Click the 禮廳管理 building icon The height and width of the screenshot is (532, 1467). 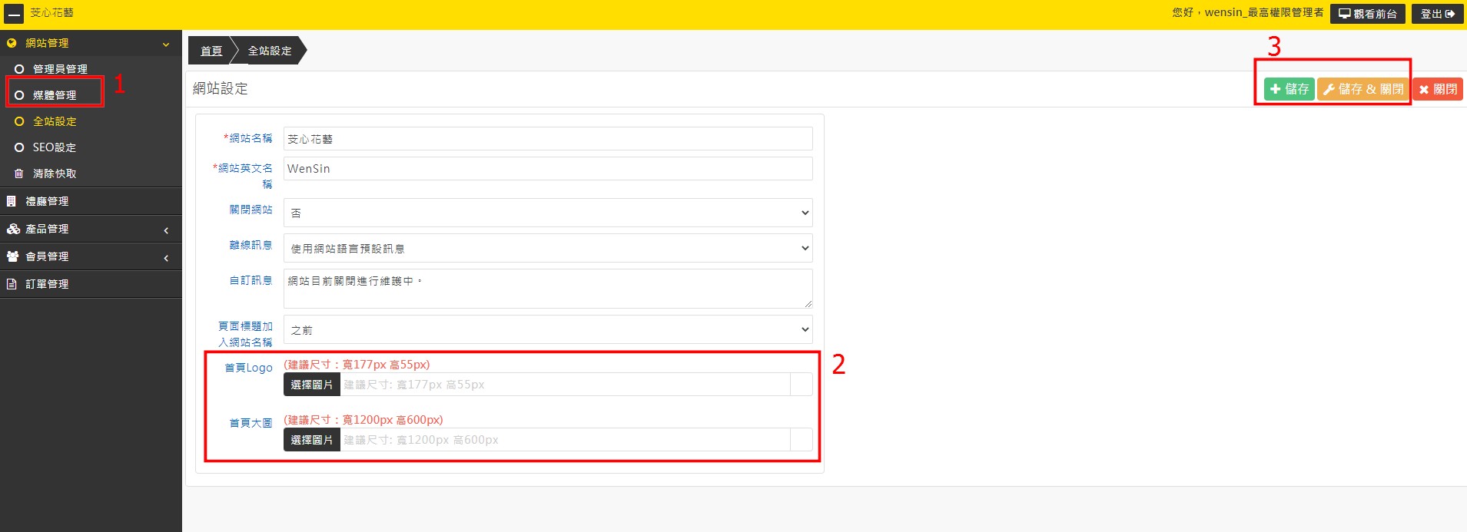tap(12, 201)
